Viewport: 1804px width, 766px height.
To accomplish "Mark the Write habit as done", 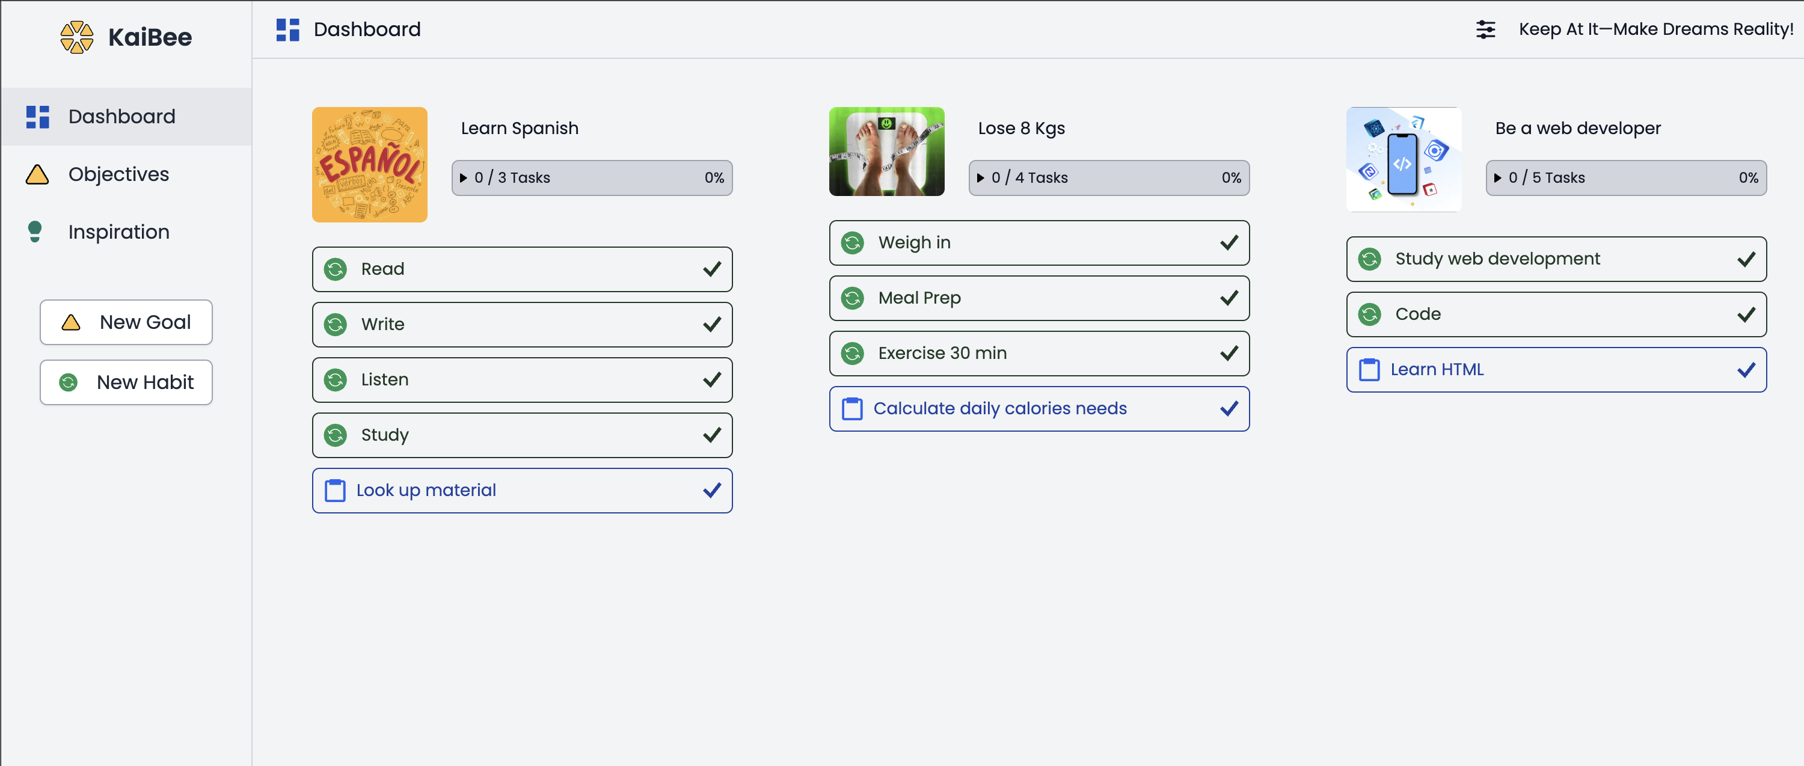I will (711, 325).
